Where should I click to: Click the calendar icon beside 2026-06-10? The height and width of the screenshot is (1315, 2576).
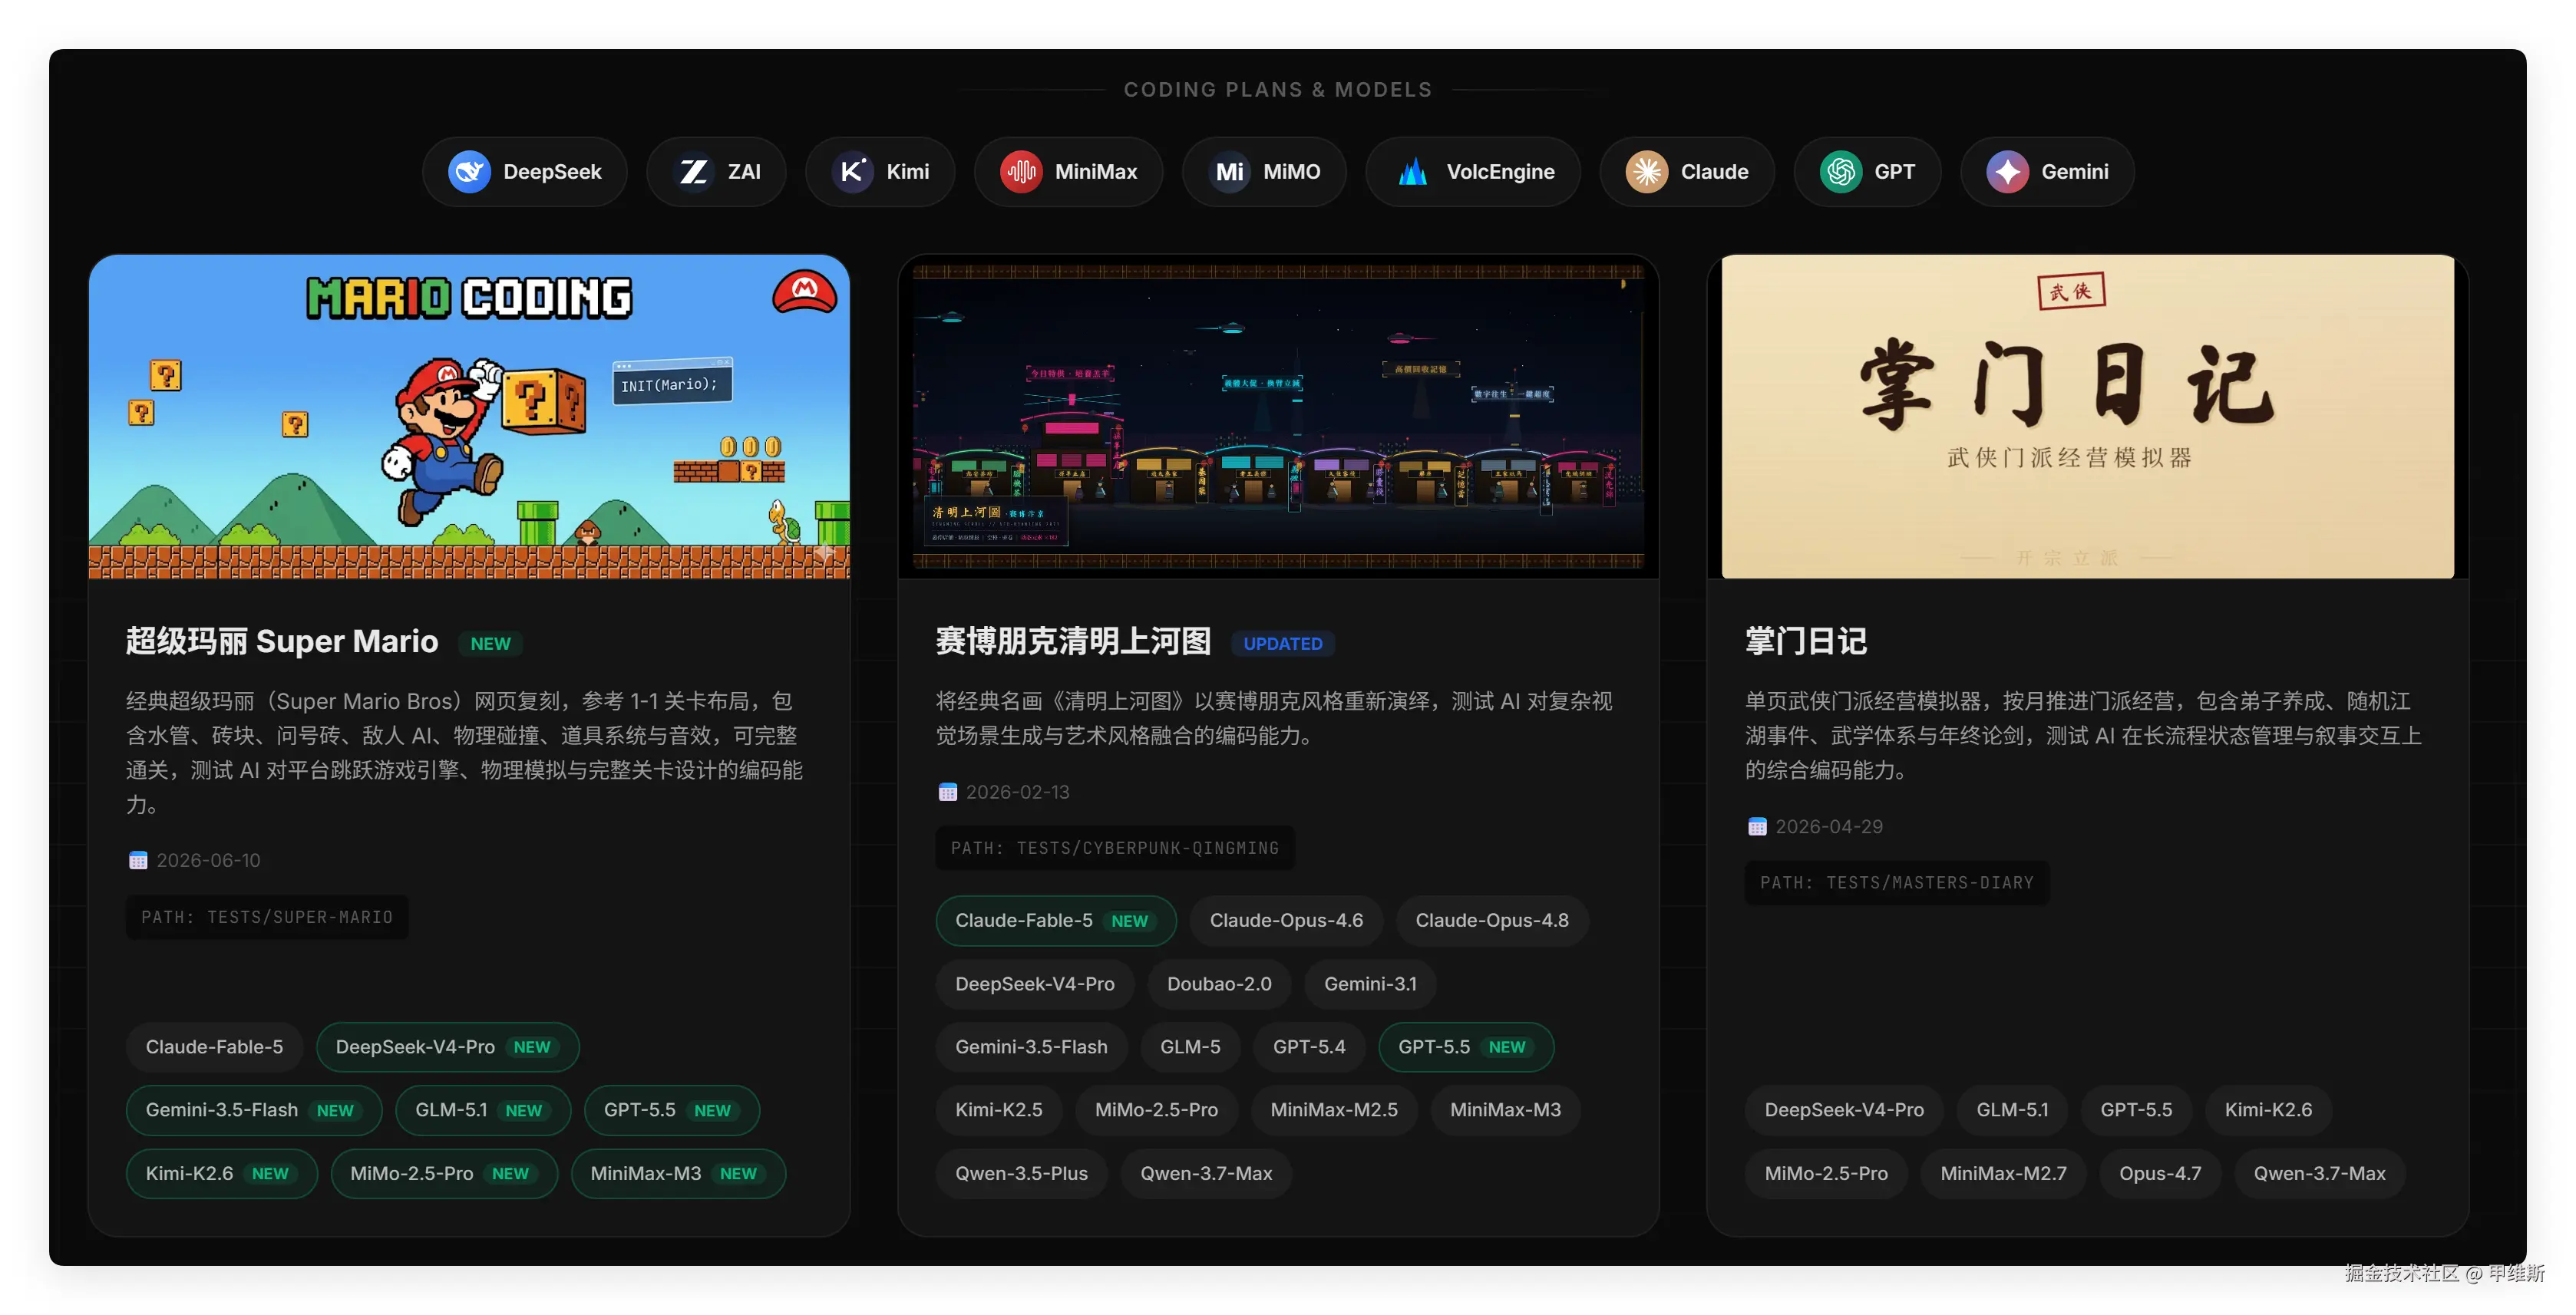(x=138, y=860)
